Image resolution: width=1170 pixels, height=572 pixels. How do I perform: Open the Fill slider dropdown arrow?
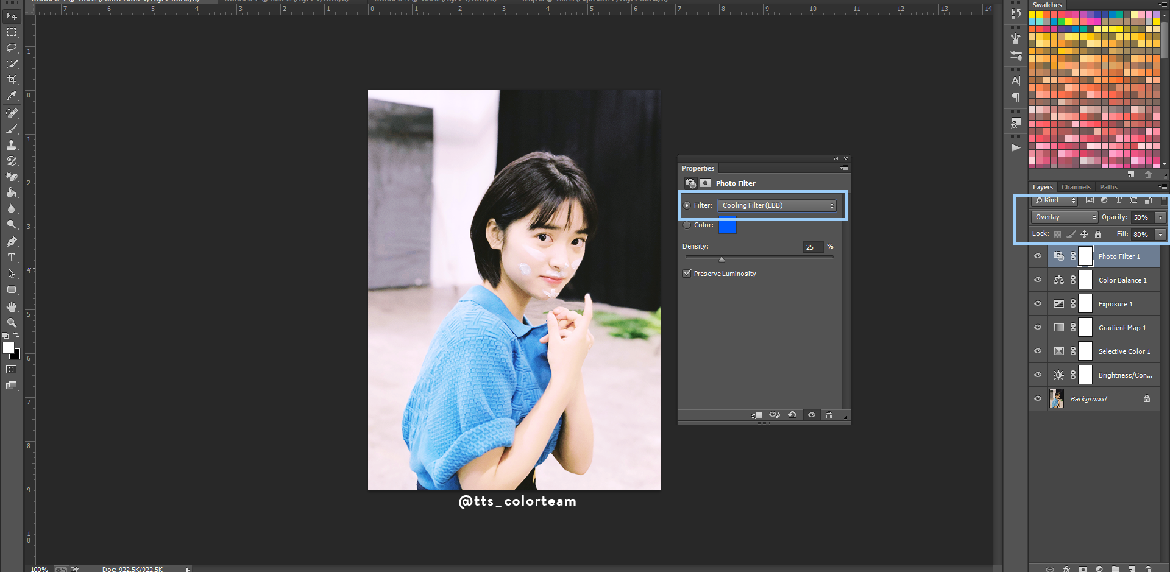coord(1161,234)
